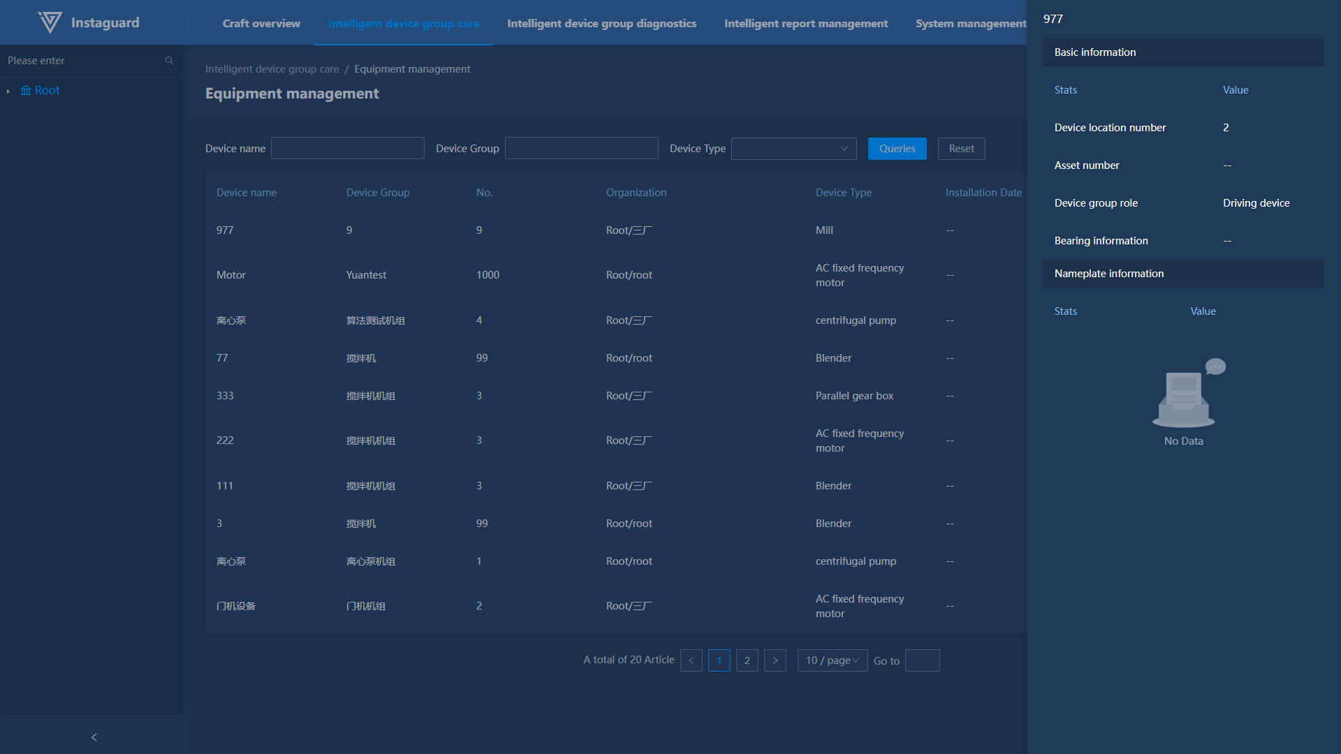The height and width of the screenshot is (754, 1341).
Task: Open the Craft overview tab
Action: tap(261, 23)
